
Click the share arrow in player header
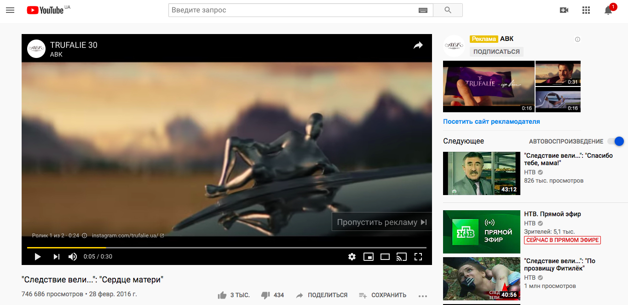point(418,45)
